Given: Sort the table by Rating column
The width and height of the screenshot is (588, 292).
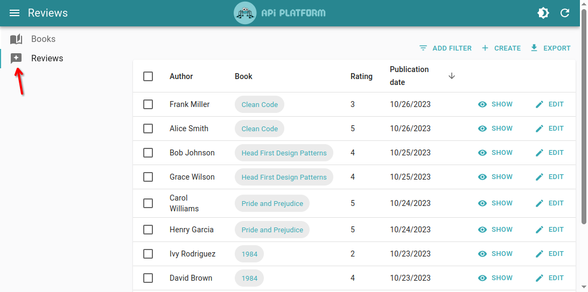Looking at the screenshot, I should coord(361,76).
